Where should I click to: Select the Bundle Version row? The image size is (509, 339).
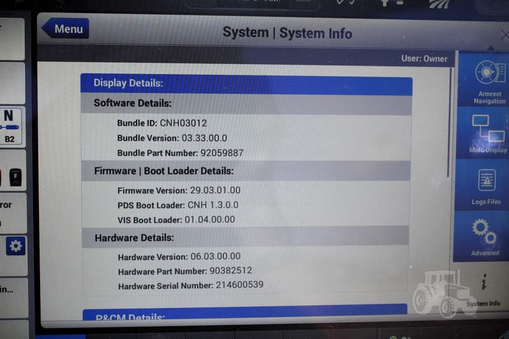coord(181,138)
